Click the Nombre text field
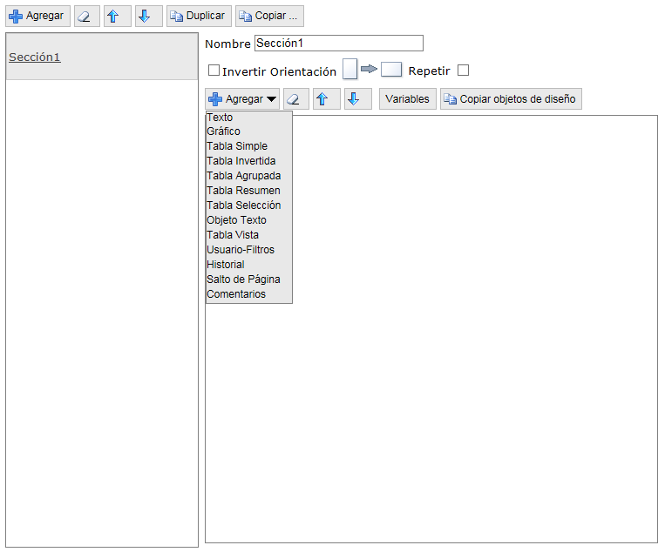Viewport: 665px width, 552px height. click(x=338, y=44)
